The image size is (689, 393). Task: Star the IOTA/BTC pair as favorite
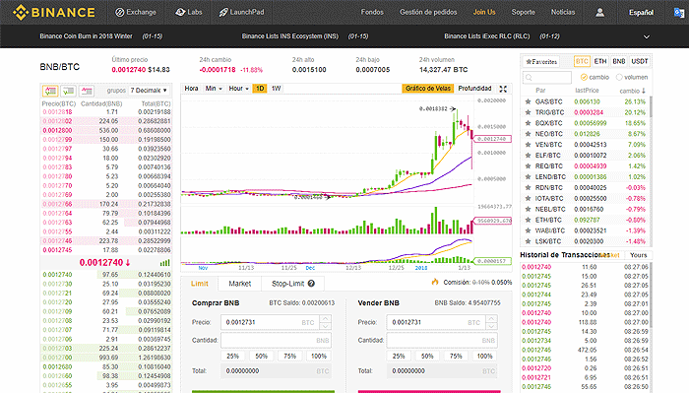tap(529, 198)
